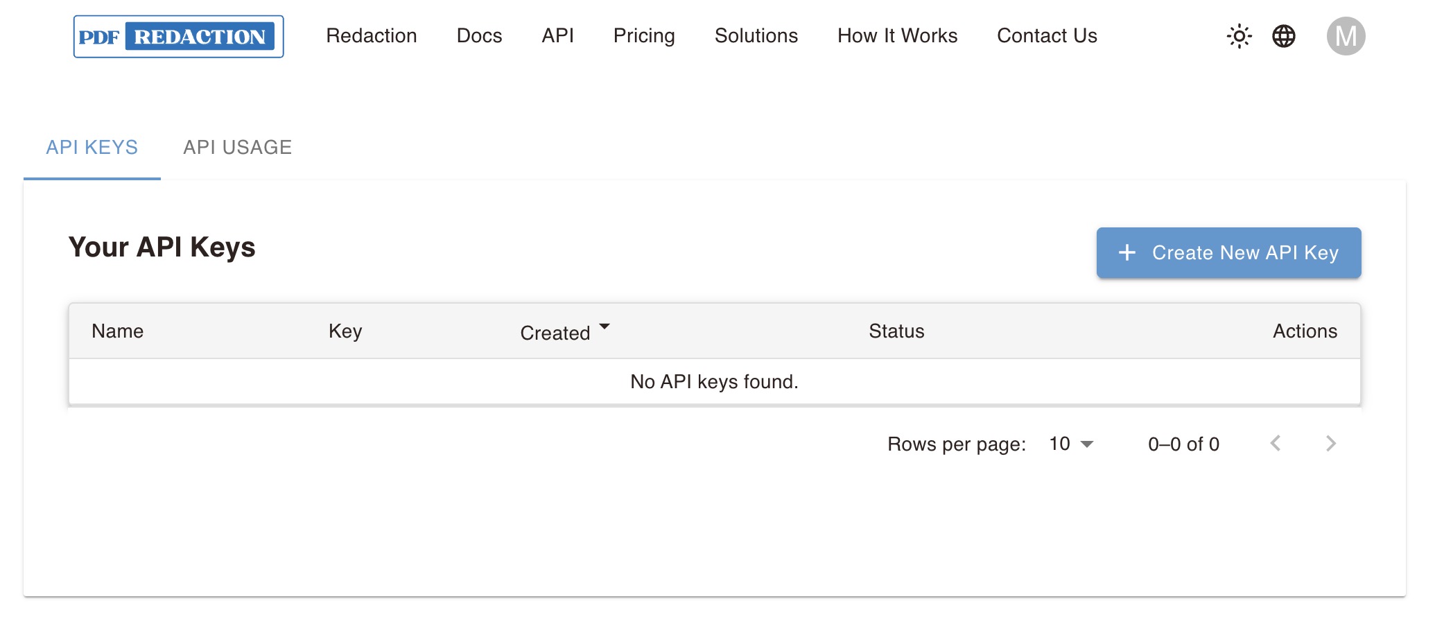
Task: Select the API Keys tab
Action: 92,148
